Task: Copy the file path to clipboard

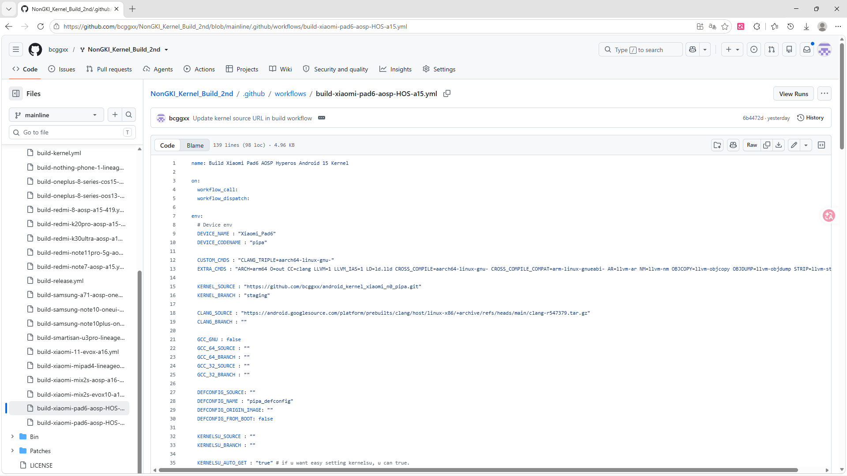Action: pos(447,93)
